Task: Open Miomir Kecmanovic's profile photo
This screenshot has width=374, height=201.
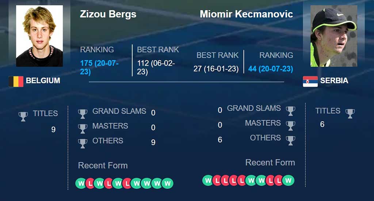Action: tap(334, 36)
